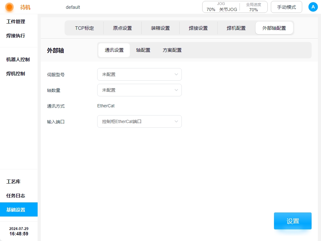This screenshot has width=321, height=241.
Task: Open the 输入端口 dropdown
Action: (139, 121)
